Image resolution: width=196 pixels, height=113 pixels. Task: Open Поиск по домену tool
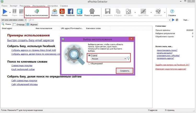pos(92,11)
